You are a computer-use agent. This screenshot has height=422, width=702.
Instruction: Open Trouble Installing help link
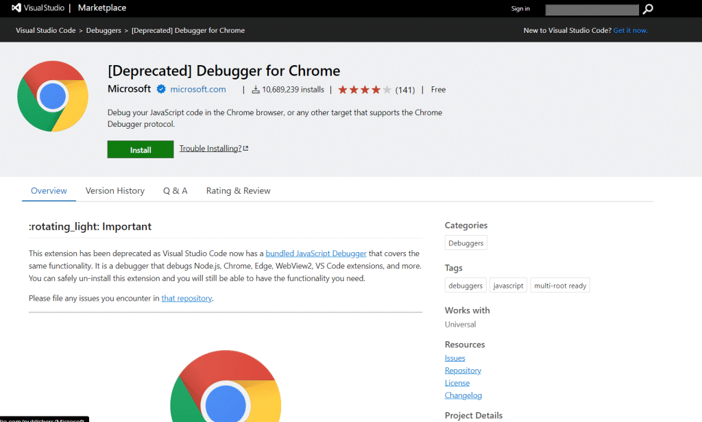tap(210, 148)
